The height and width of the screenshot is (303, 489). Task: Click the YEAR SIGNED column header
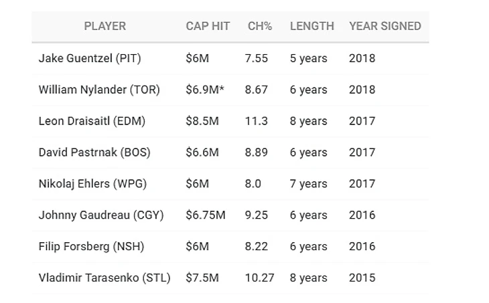(x=385, y=26)
